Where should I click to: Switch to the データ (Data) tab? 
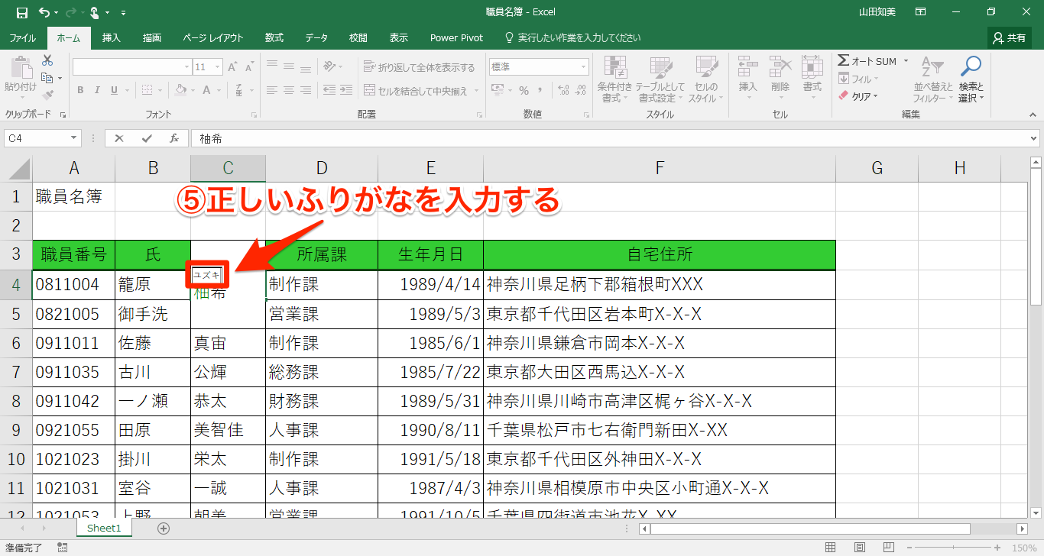click(316, 37)
